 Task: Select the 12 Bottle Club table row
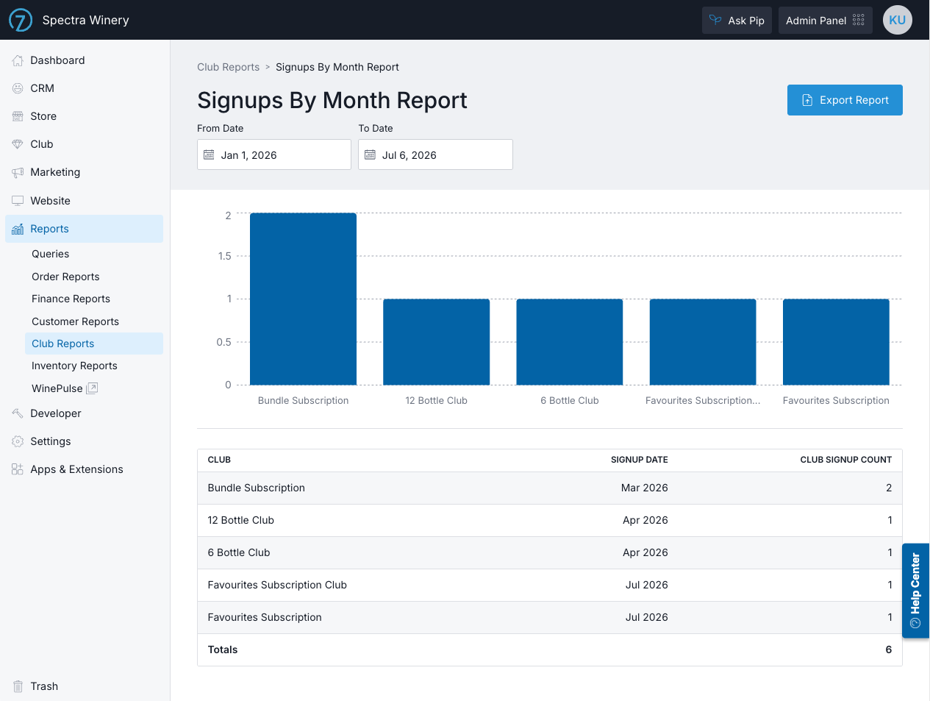point(550,520)
